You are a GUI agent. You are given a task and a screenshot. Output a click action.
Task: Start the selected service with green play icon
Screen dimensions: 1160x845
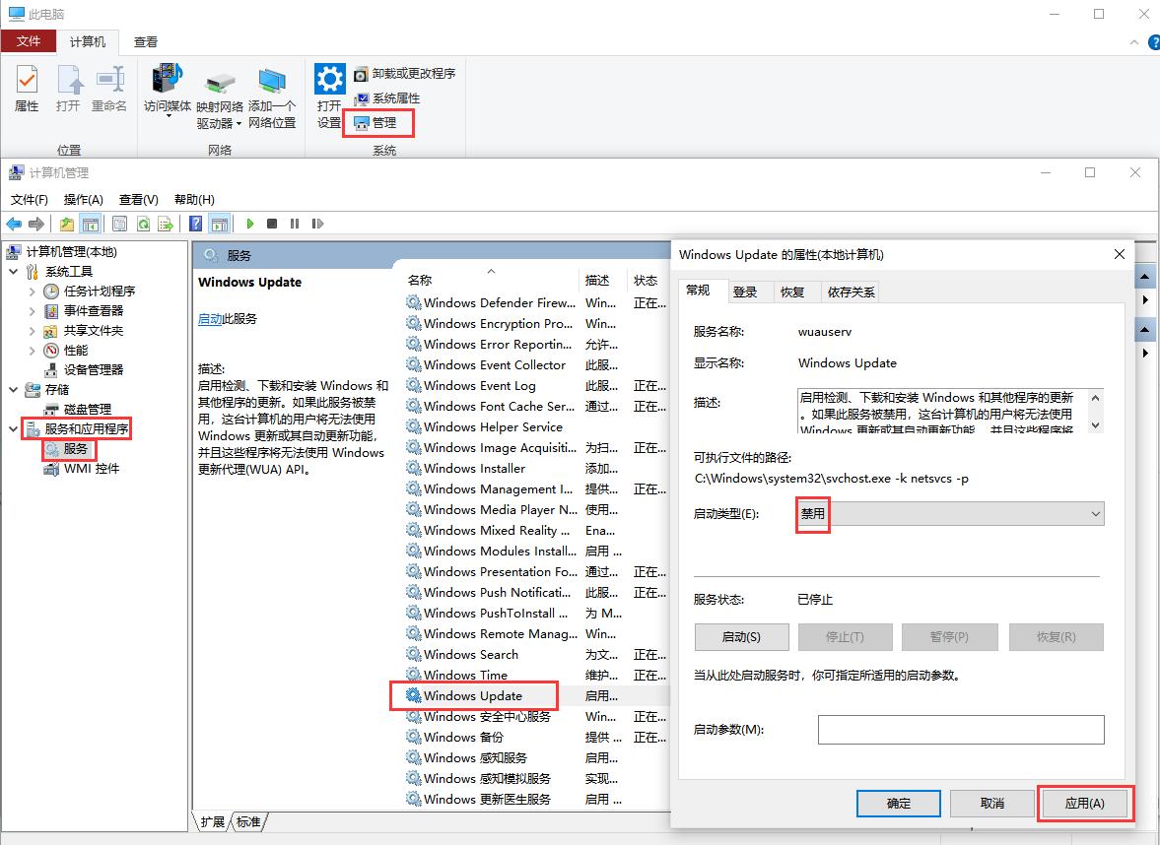(250, 224)
